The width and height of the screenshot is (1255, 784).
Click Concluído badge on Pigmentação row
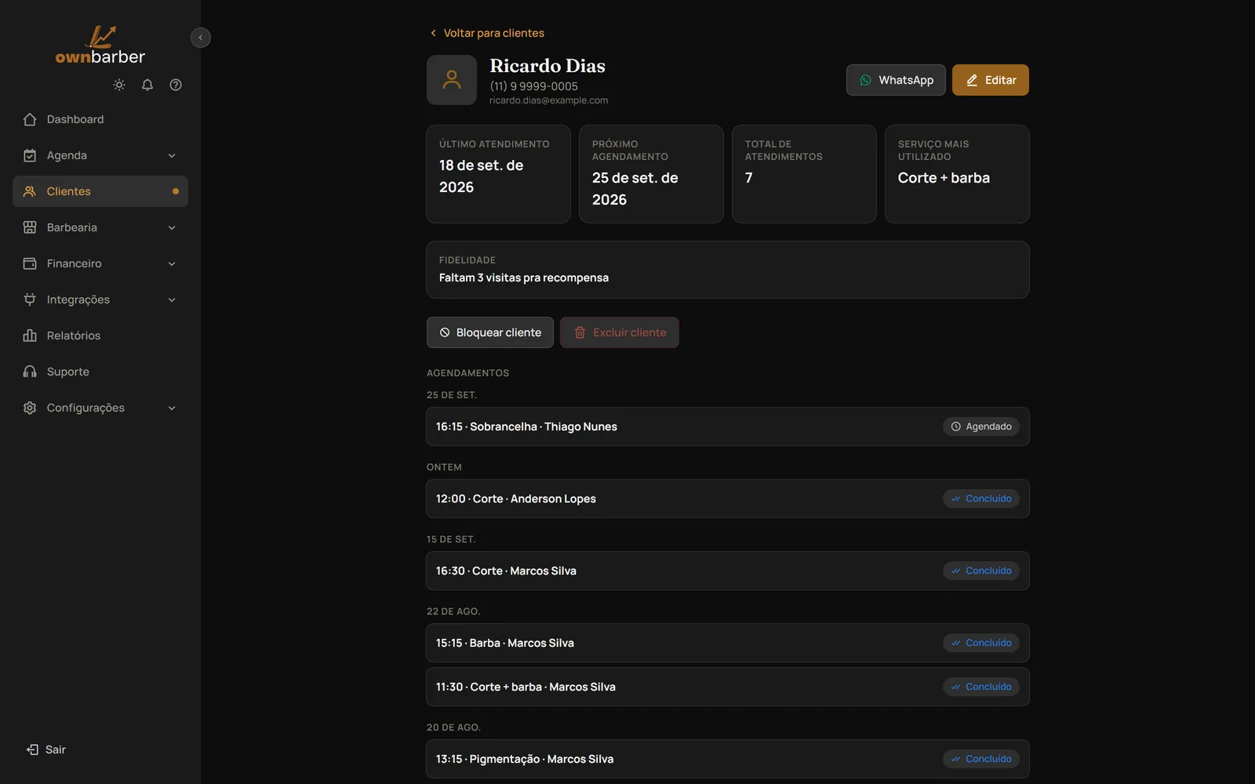981,759
